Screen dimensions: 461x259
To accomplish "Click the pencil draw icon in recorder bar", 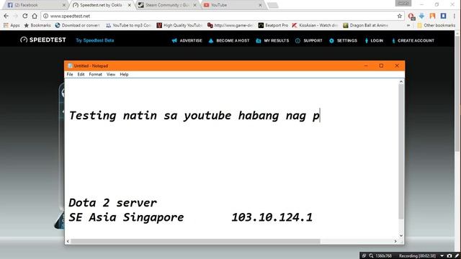I will pyautogui.click(x=457, y=256).
